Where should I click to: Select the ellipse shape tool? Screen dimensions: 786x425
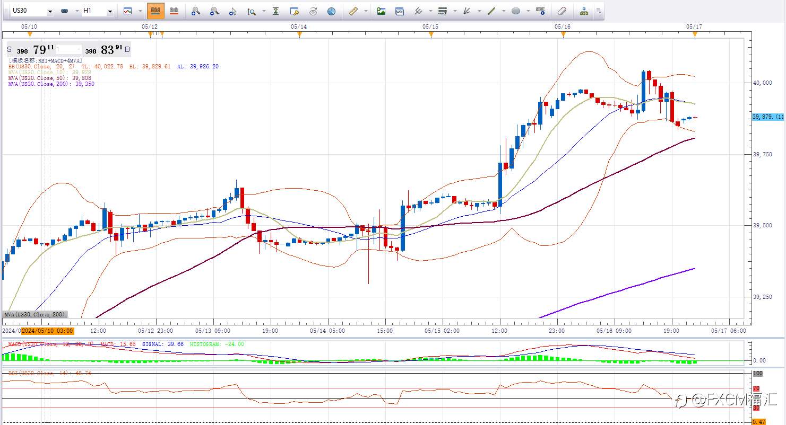516,11
